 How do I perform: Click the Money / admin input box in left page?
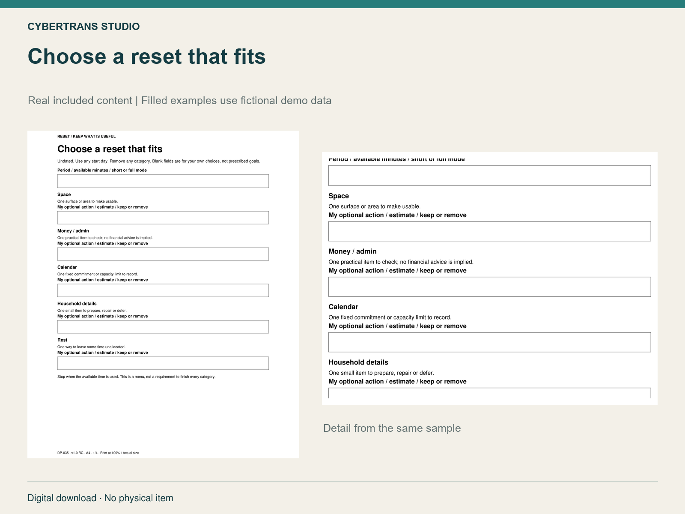coord(163,254)
